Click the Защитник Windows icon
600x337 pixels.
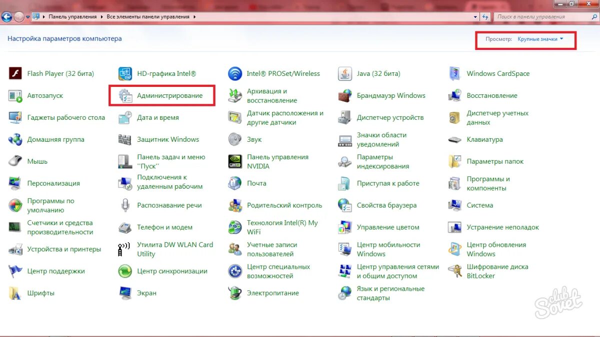pos(125,139)
